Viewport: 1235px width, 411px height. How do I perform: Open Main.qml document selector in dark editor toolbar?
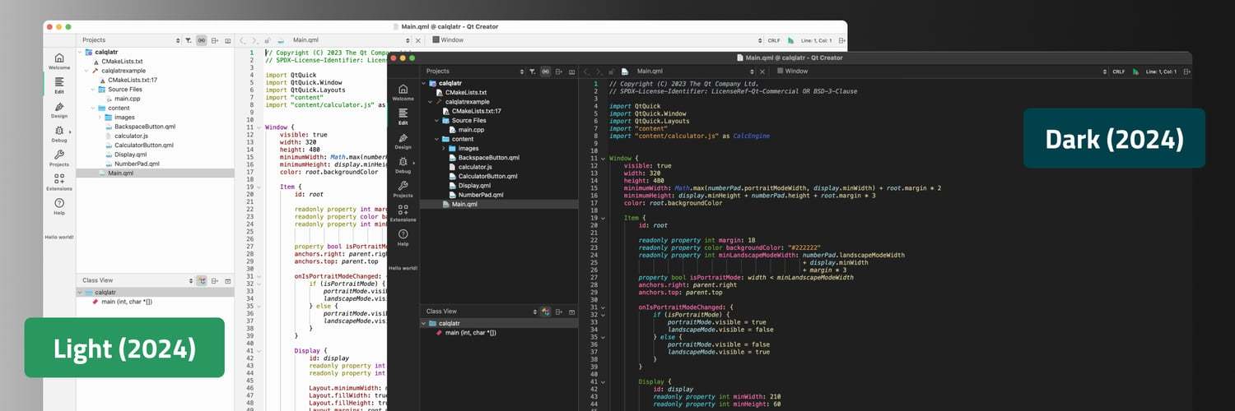[x=697, y=72]
